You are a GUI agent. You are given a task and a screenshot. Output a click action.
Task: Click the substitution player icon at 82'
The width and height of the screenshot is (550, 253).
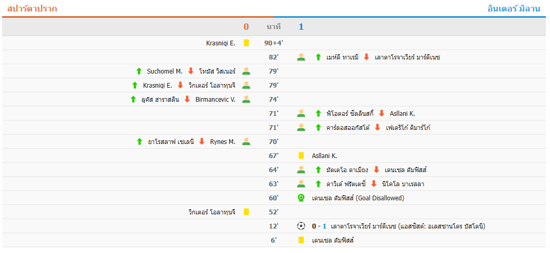(301, 57)
